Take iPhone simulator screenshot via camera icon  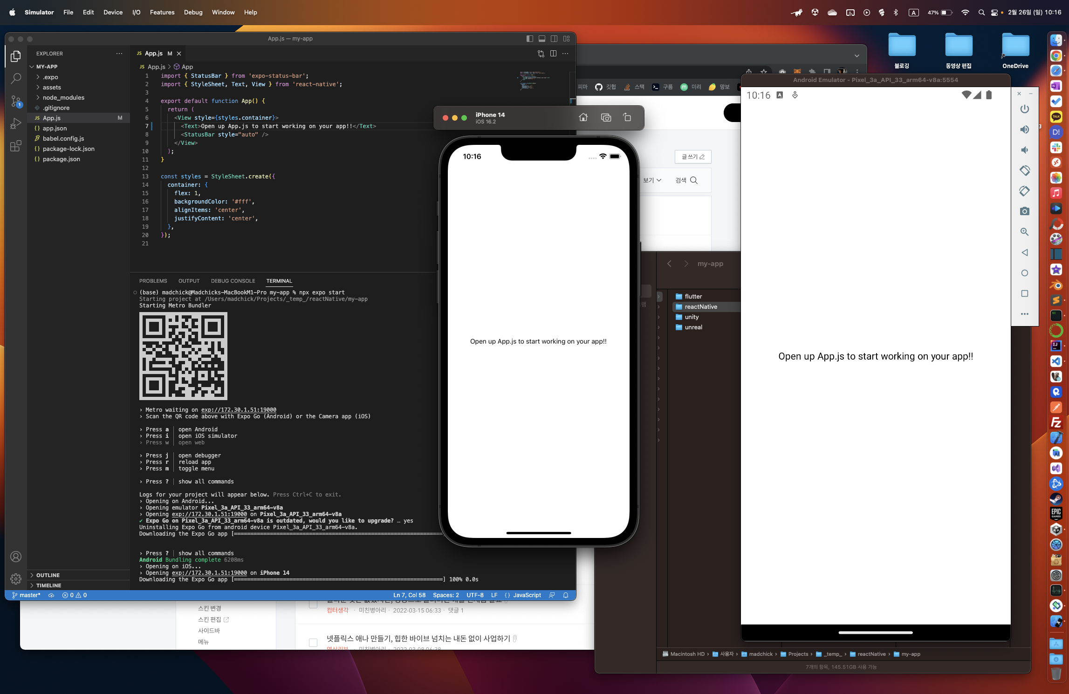click(x=606, y=117)
